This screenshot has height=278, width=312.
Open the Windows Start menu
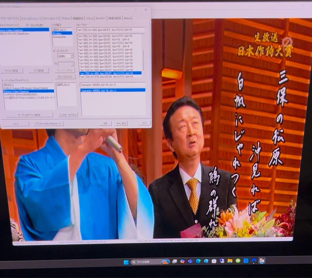click(126, 262)
